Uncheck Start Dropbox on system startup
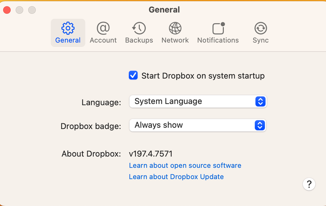326x206 pixels. pyautogui.click(x=133, y=75)
